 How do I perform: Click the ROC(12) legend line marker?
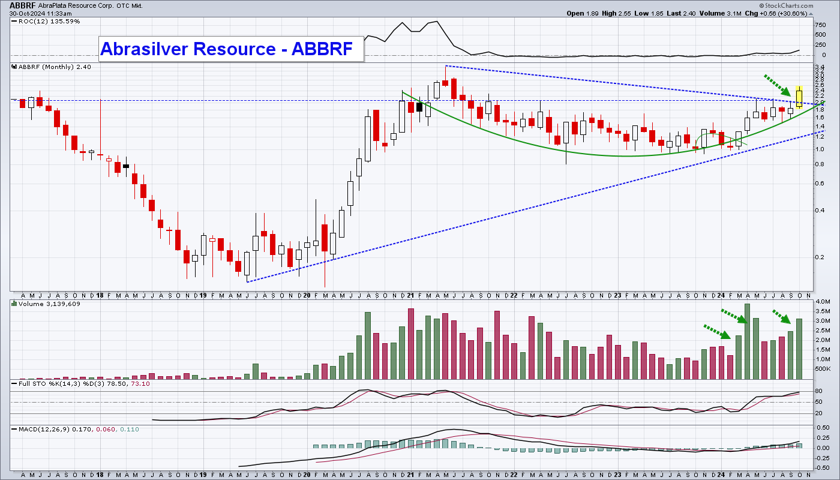[x=13, y=22]
